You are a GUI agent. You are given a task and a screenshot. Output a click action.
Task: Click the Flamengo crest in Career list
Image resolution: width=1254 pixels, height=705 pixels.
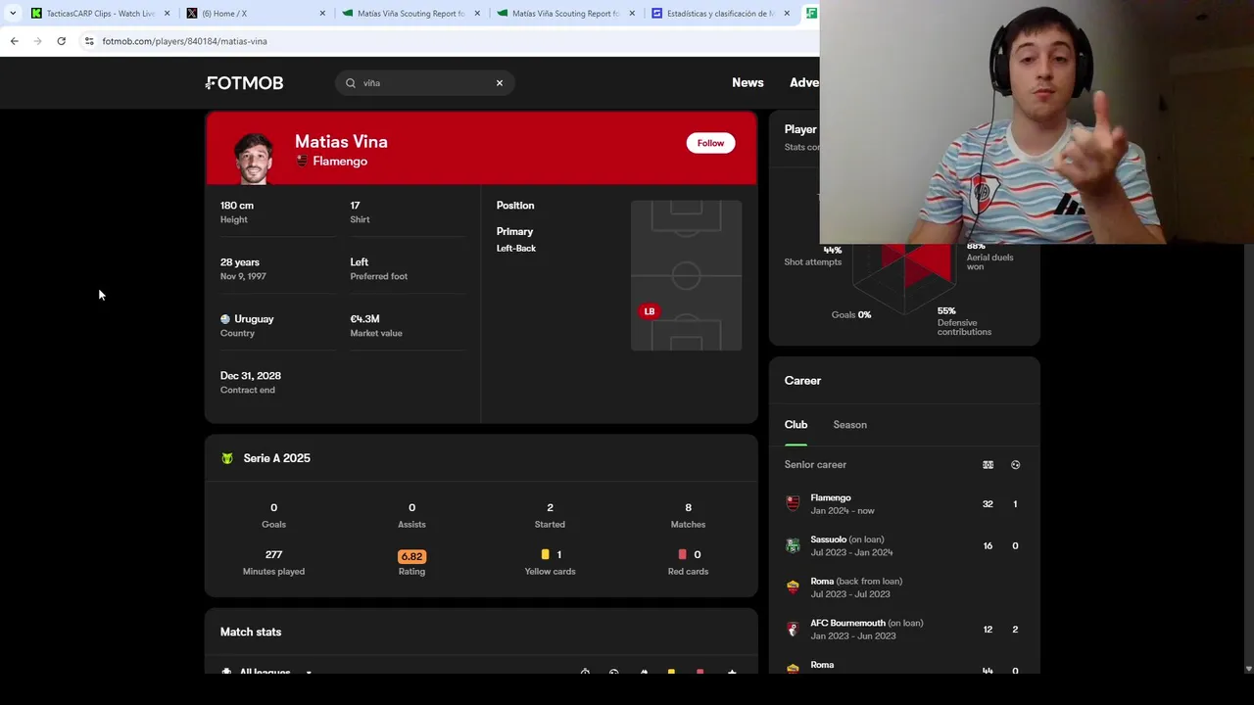point(793,504)
